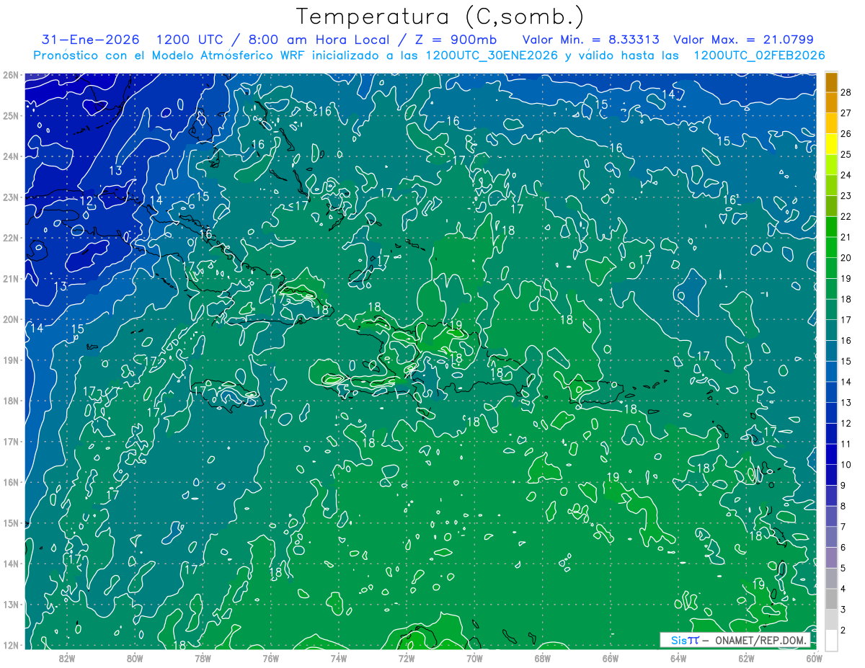Click the "Valor Max. = 21.0799" readout
Screen dimensions: 865x668
point(743,40)
